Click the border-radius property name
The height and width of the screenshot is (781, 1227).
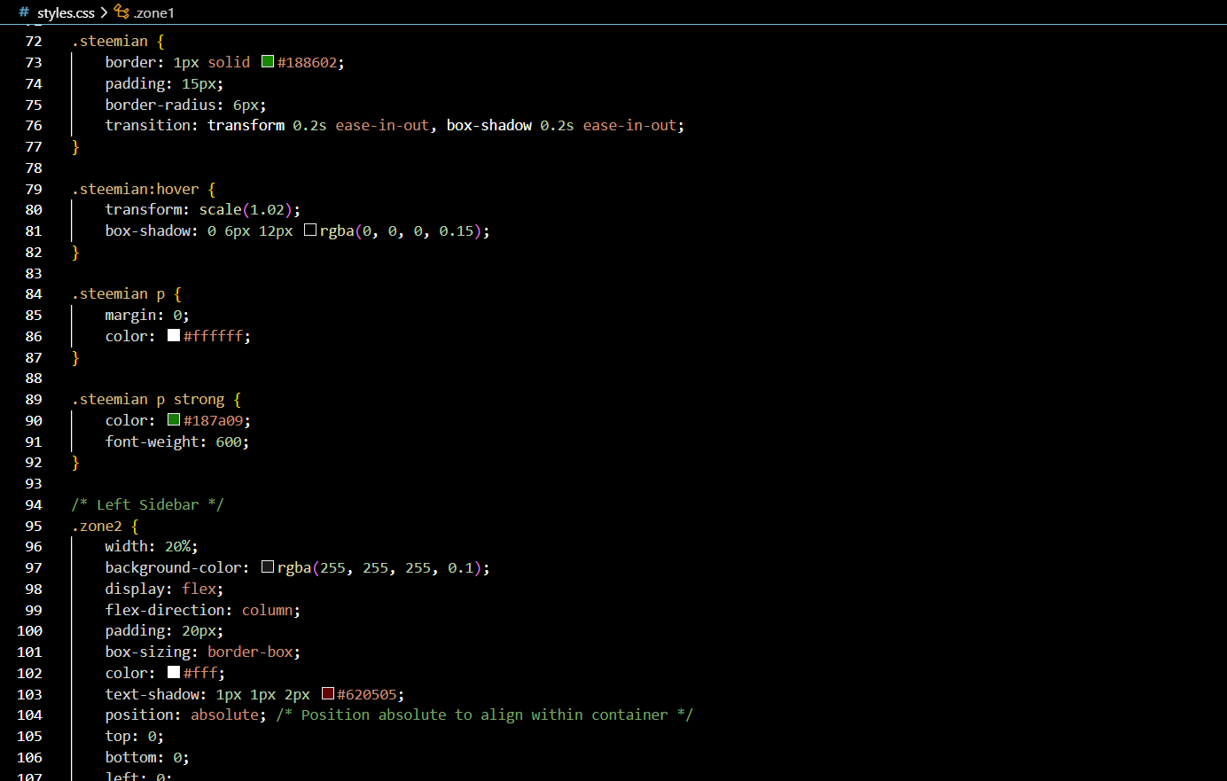[160, 105]
